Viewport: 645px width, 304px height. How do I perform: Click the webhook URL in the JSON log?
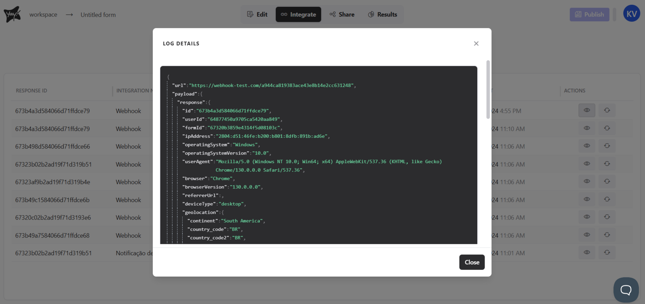click(272, 85)
